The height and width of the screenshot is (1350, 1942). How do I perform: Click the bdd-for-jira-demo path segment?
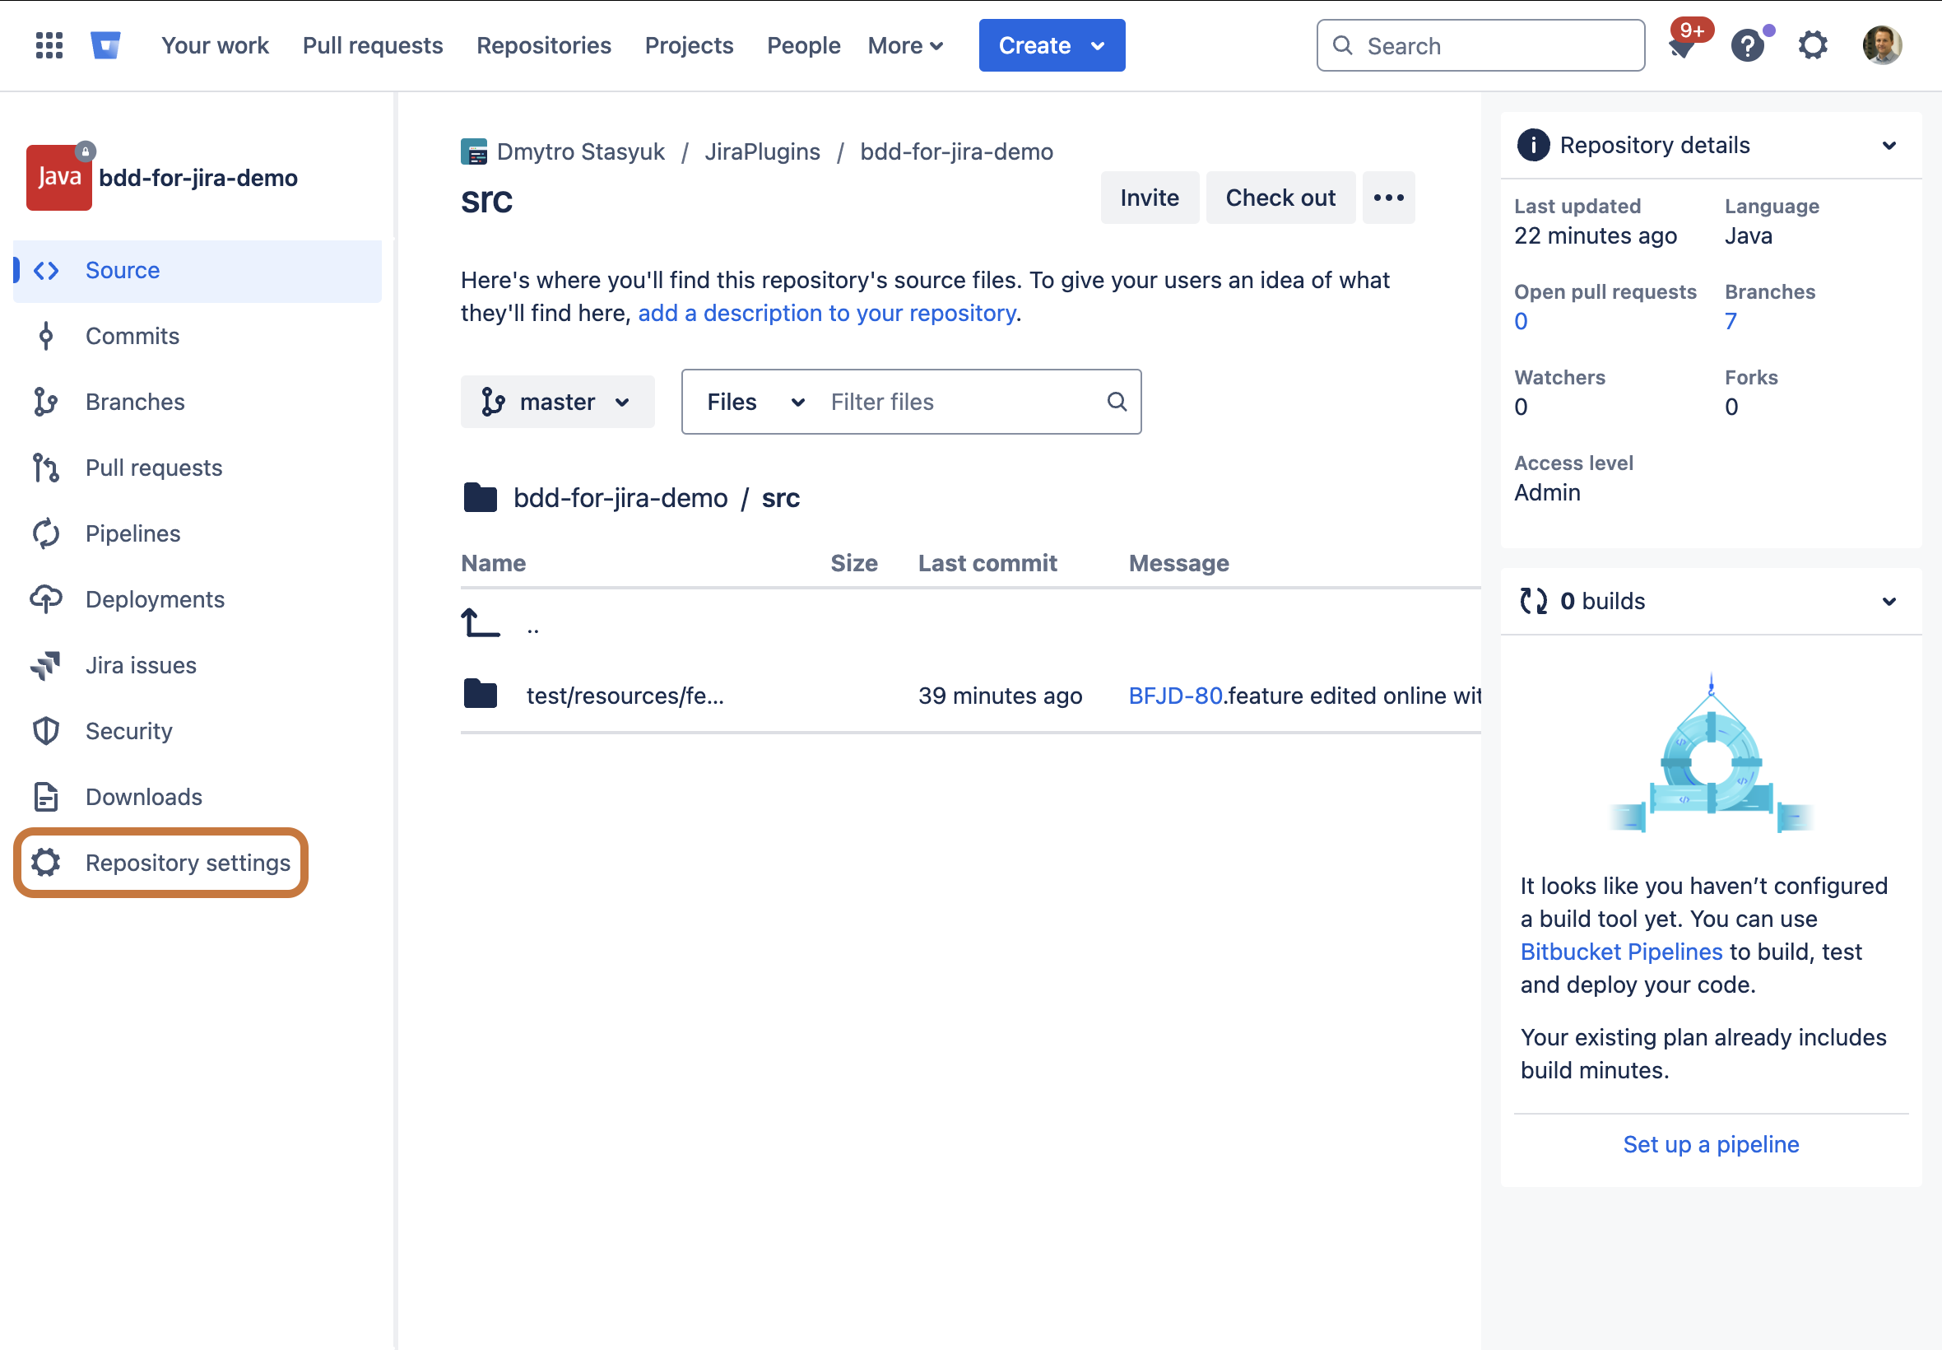[620, 498]
